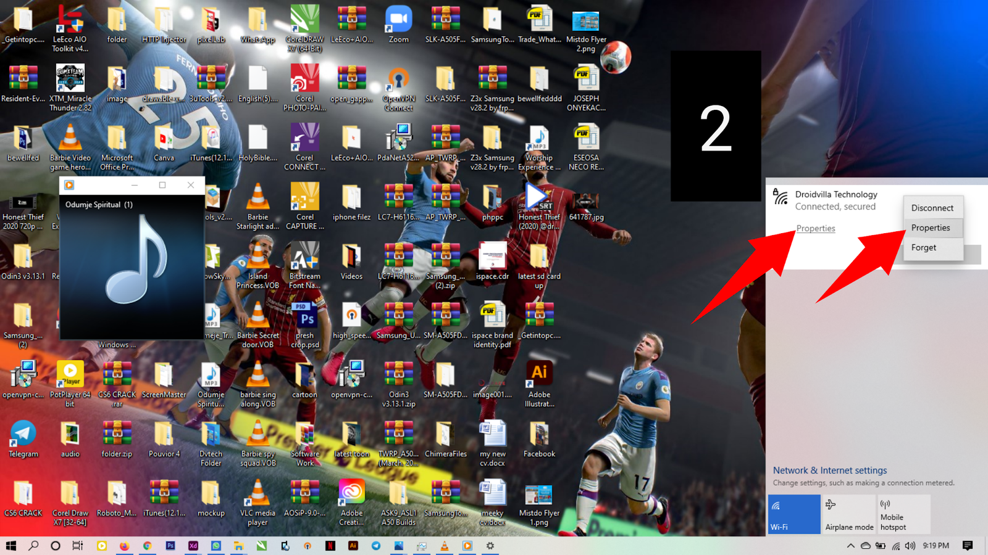Viewport: 988px width, 555px height.
Task: Choose Properties in the network context menu
Action: [x=932, y=228]
